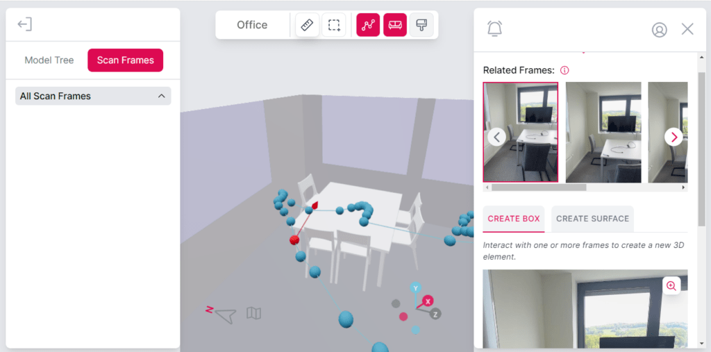Switch to the CREATE SURFACE tab
The width and height of the screenshot is (711, 352).
593,219
